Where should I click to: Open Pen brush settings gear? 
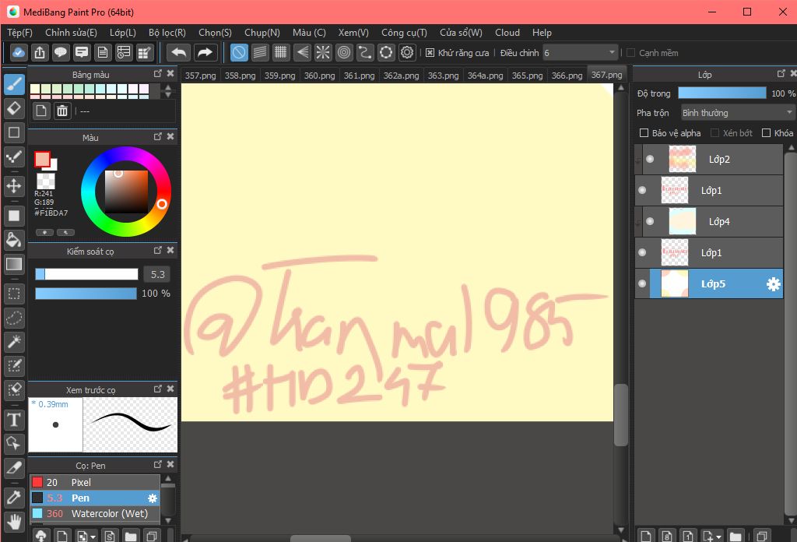(152, 498)
